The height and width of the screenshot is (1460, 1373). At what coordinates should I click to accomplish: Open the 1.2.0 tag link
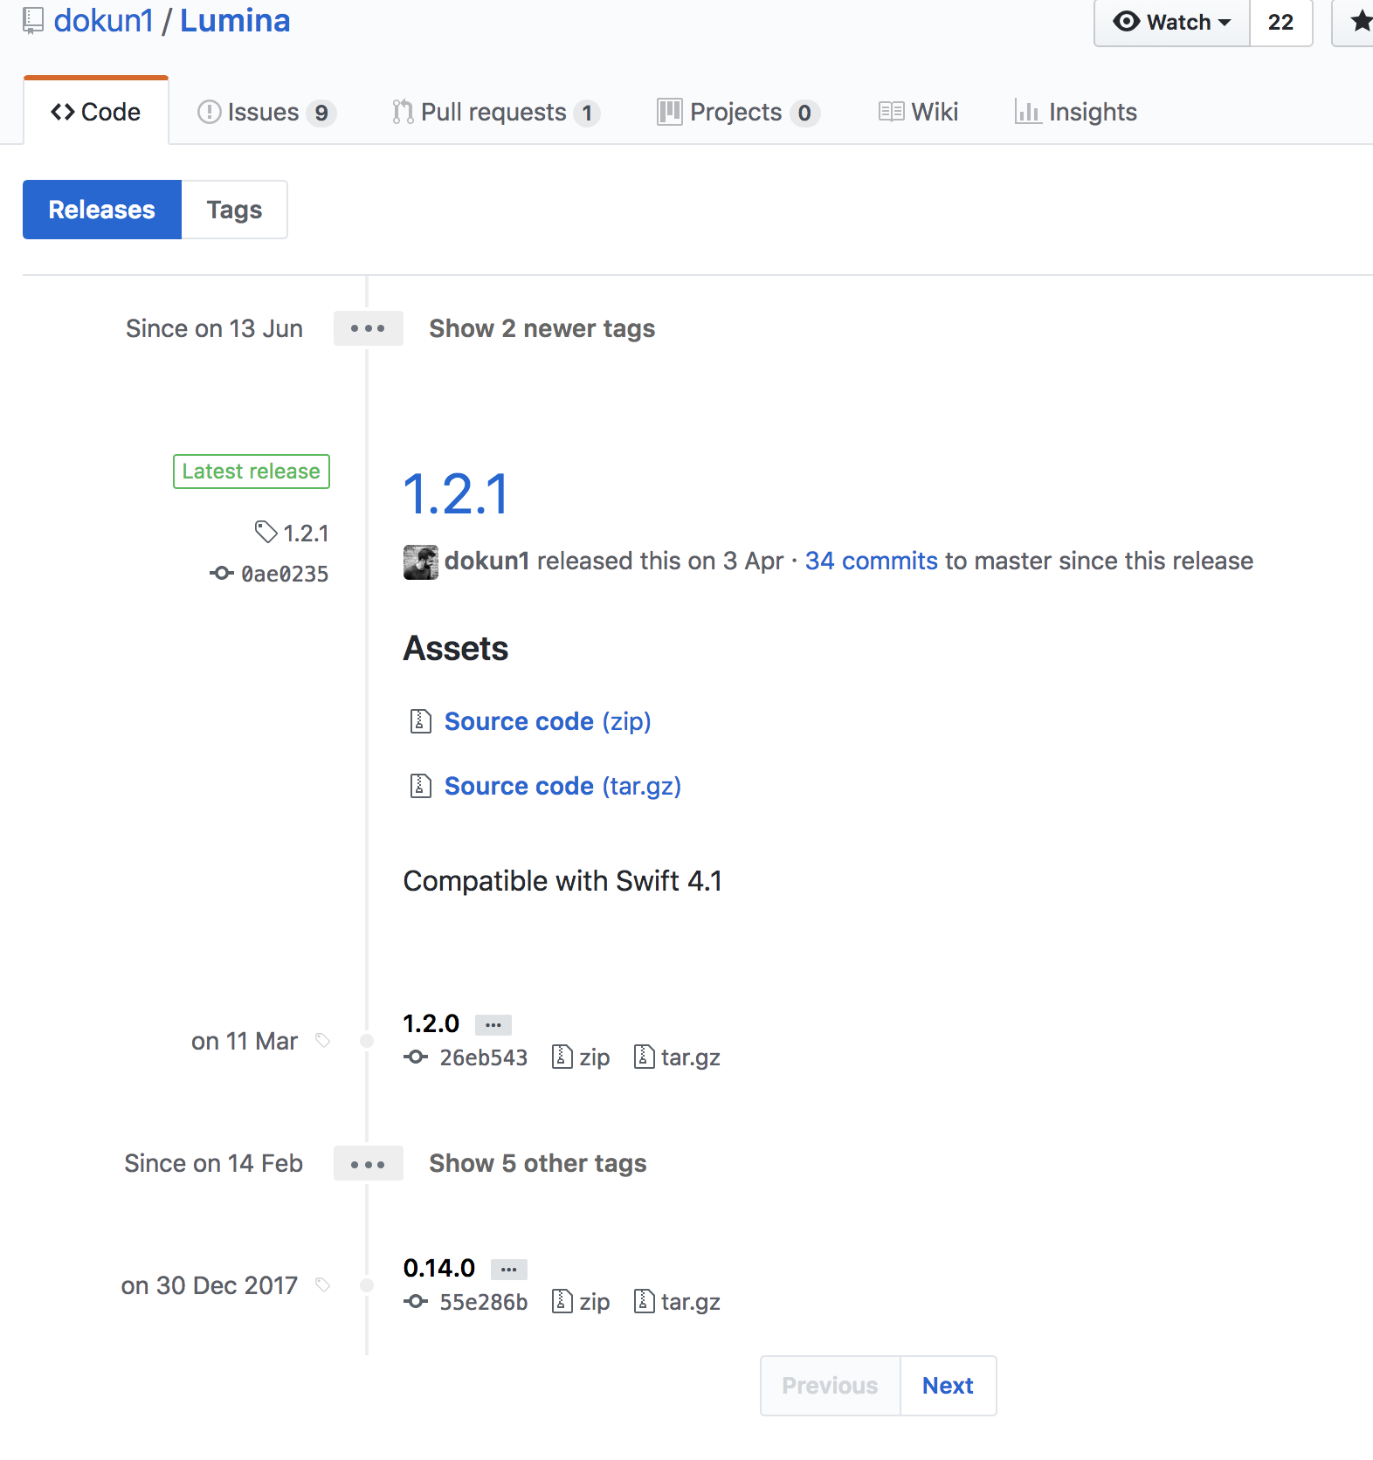[431, 1023]
